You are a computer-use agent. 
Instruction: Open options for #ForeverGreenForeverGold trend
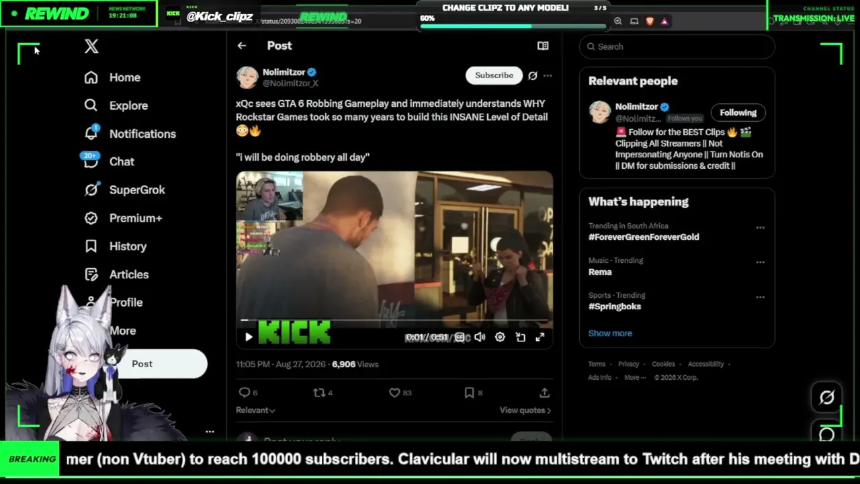[x=760, y=227]
